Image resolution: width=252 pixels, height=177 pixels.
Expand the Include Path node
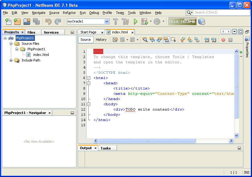11,60
